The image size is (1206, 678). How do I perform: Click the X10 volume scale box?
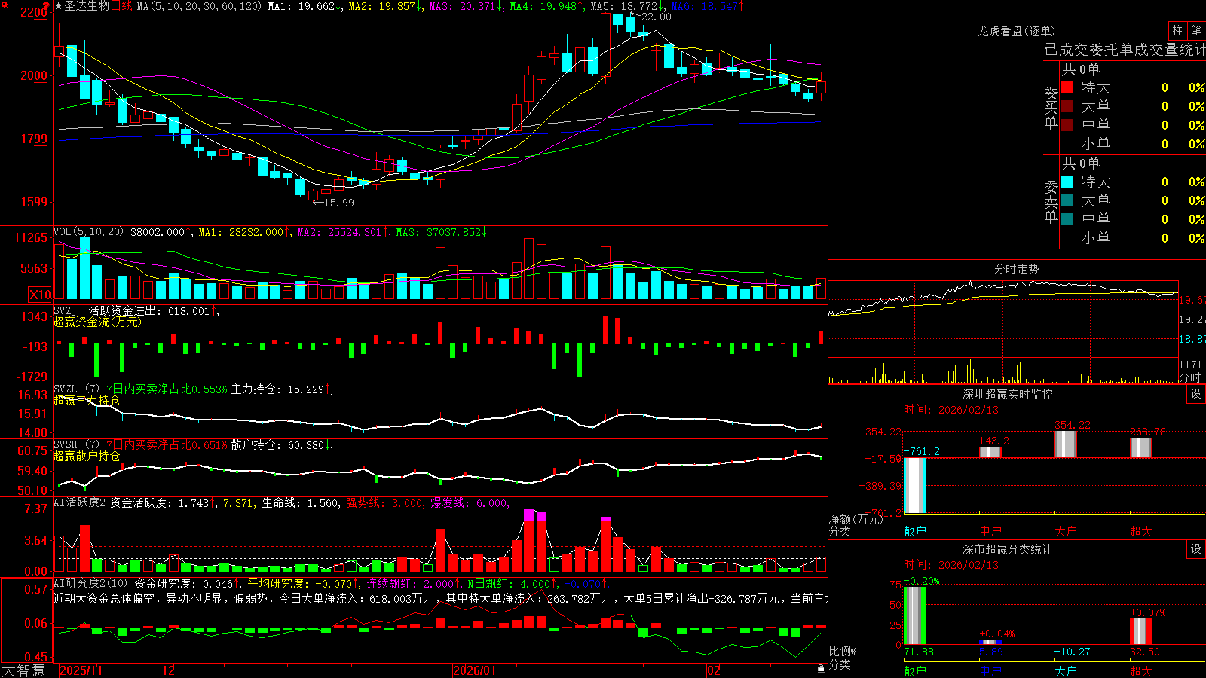[x=40, y=295]
